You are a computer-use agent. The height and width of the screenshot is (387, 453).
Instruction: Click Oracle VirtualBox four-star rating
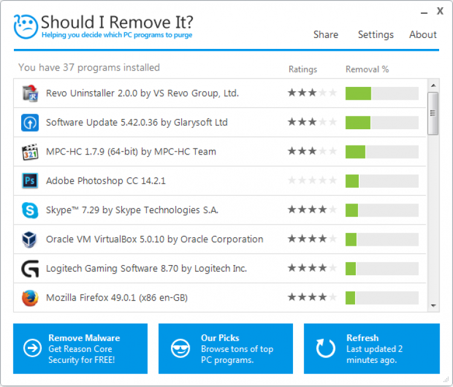pyautogui.click(x=312, y=238)
